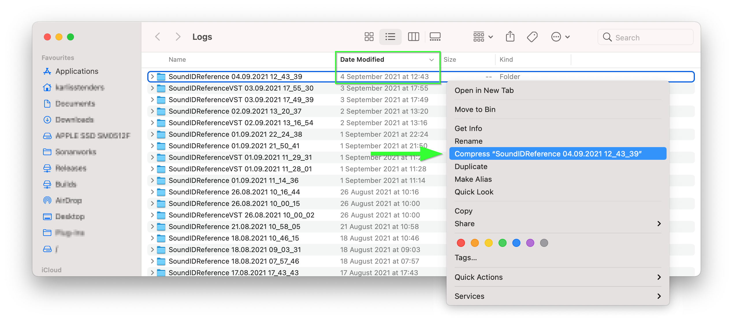Switch to column view
The height and width of the screenshot is (319, 733).
point(413,37)
